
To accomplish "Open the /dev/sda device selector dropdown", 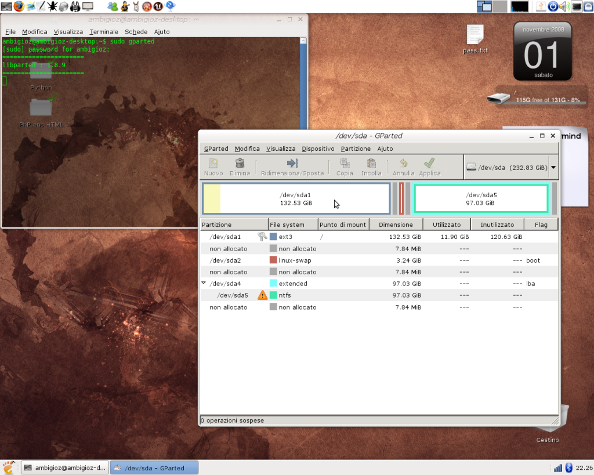I will (553, 168).
